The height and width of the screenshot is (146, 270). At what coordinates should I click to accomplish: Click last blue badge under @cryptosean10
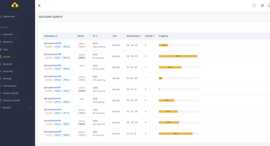click(66, 124)
